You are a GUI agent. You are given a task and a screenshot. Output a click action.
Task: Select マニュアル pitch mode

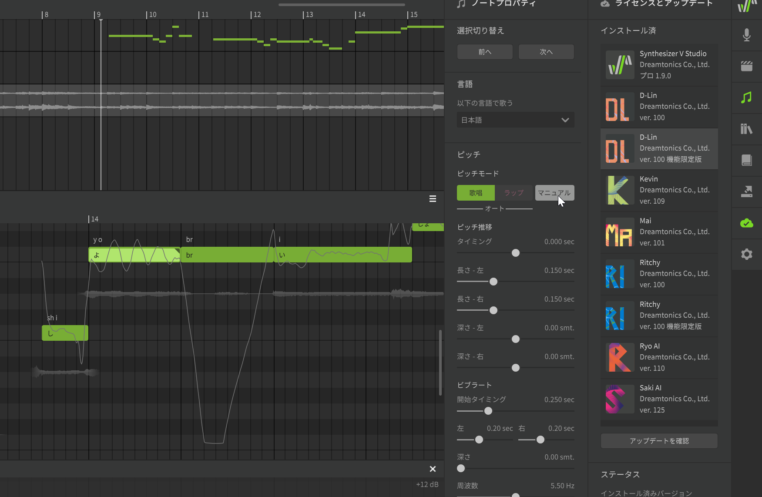coord(554,193)
